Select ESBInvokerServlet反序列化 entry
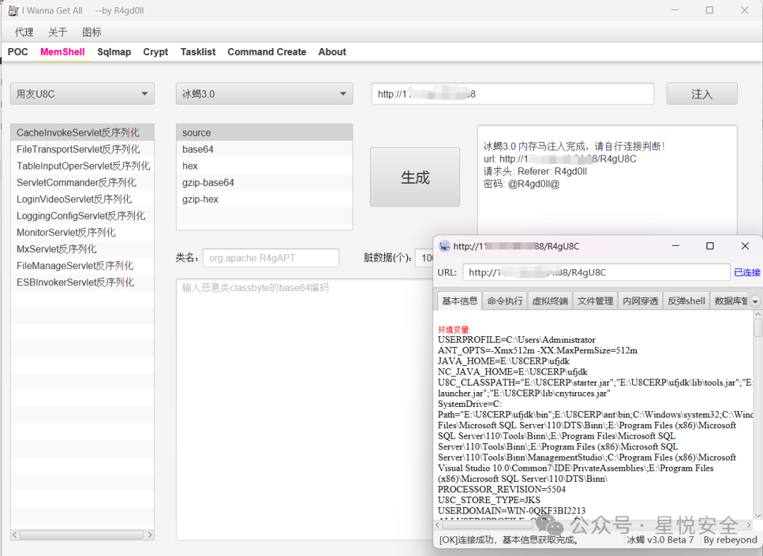This screenshot has width=763, height=556. 82,282
